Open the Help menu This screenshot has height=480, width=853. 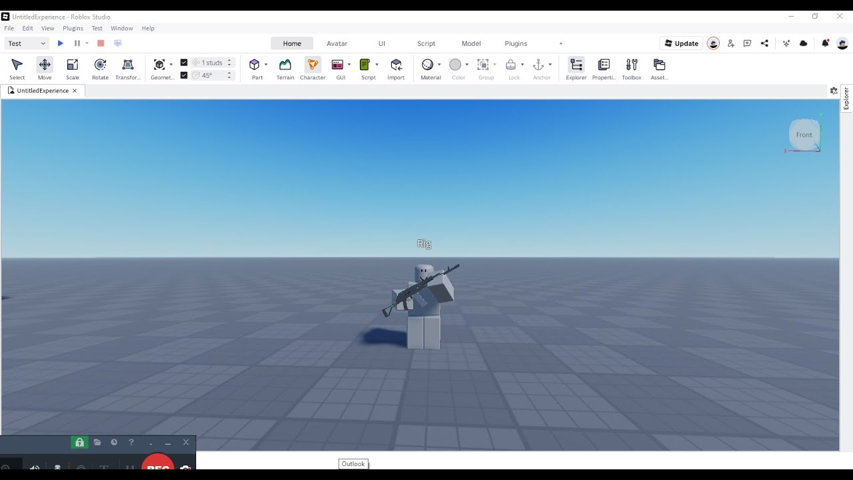point(148,28)
